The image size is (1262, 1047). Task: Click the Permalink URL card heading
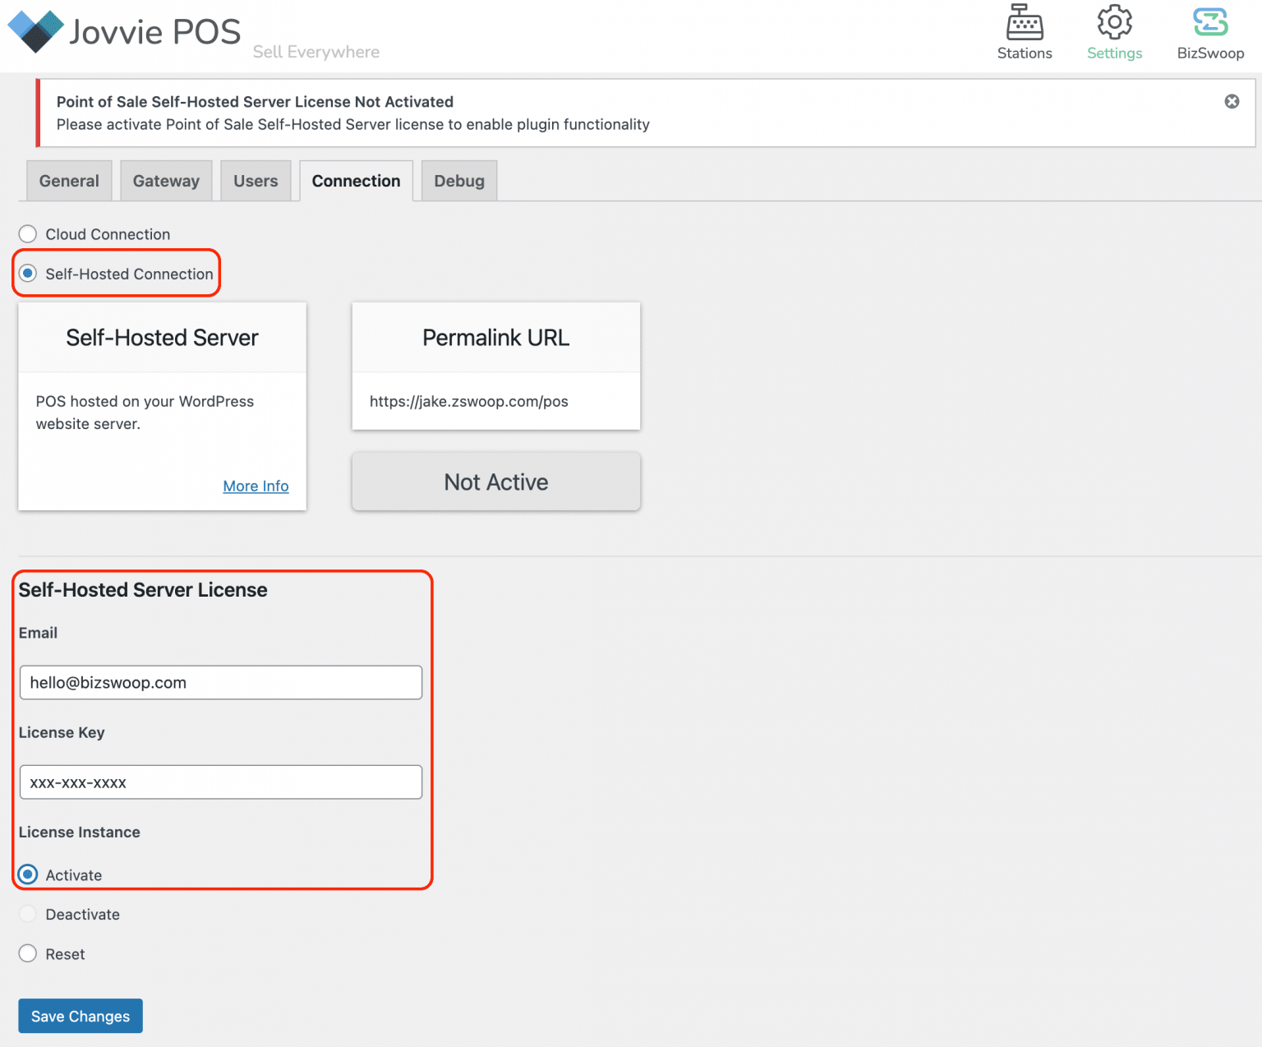click(496, 338)
